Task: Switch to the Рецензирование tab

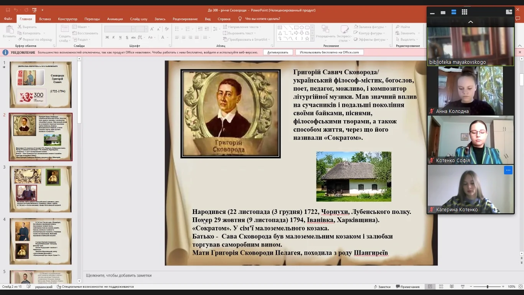Action: [x=185, y=19]
